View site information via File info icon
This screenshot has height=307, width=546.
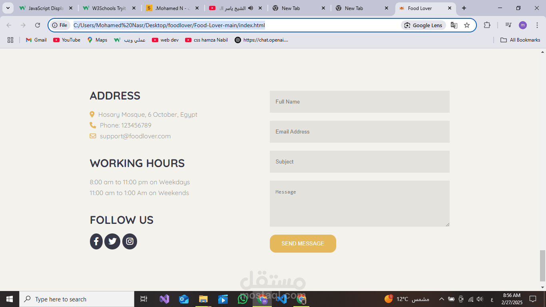[60, 25]
